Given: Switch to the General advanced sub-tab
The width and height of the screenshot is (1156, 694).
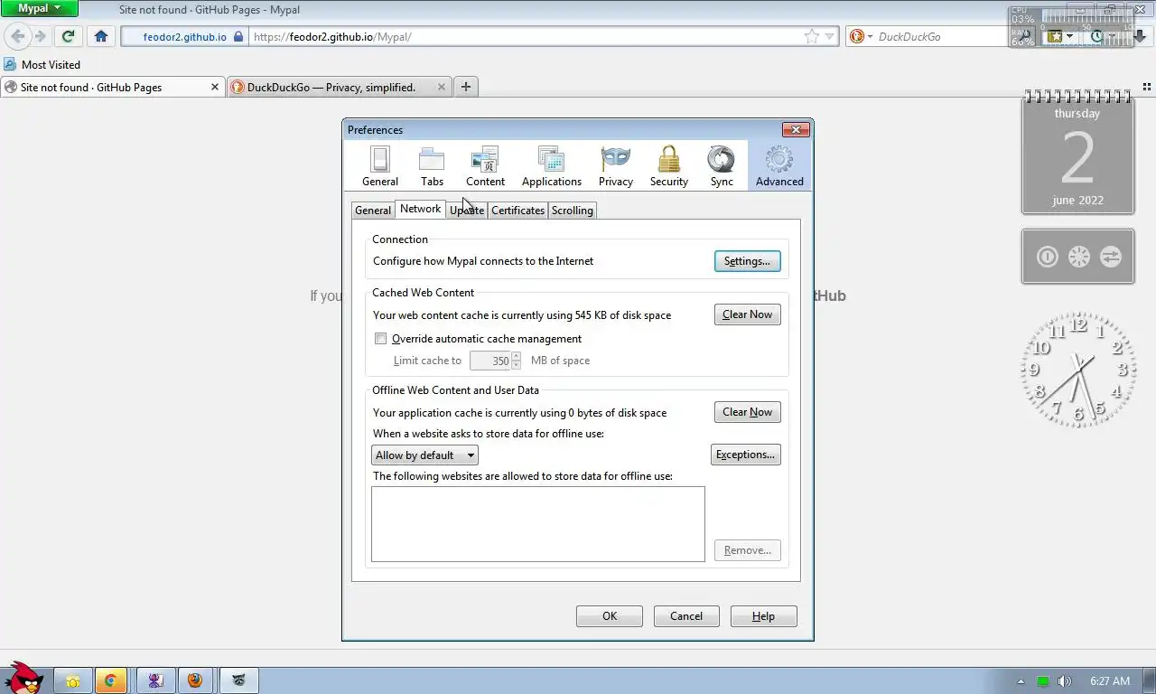Looking at the screenshot, I should (x=373, y=211).
